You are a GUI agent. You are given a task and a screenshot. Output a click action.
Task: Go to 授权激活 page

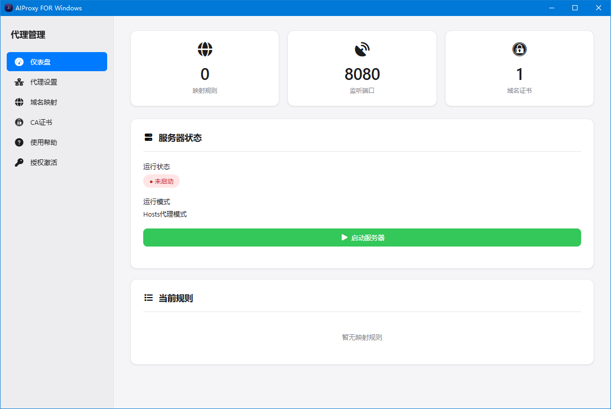[x=44, y=162]
